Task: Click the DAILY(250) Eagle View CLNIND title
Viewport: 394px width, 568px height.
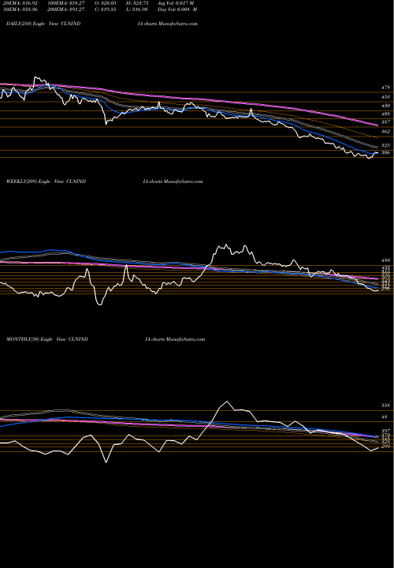Action: pyautogui.click(x=43, y=24)
